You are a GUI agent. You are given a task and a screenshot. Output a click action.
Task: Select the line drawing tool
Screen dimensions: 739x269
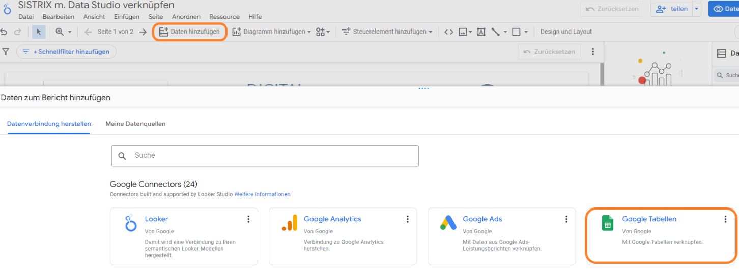(496, 32)
